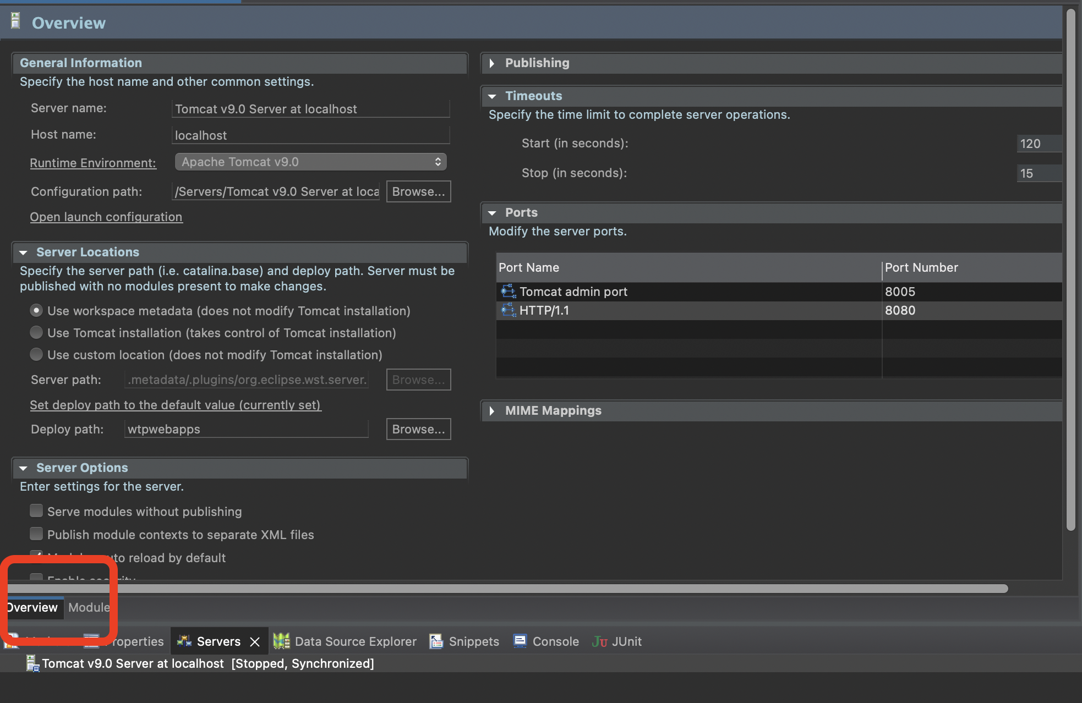Collapse the Timeouts section

tap(492, 96)
